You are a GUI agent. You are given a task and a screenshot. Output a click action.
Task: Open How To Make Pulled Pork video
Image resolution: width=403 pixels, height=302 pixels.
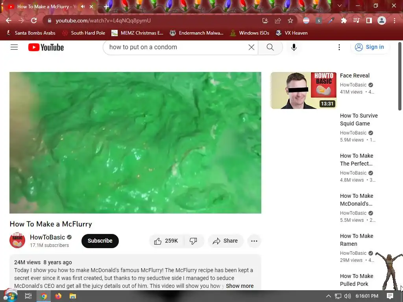coord(357,280)
